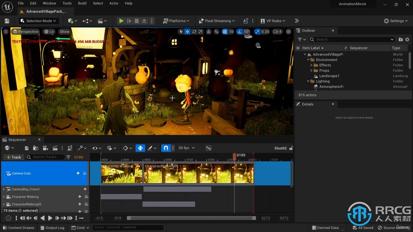
Task: Open the Actor menu
Action: click(114, 3)
